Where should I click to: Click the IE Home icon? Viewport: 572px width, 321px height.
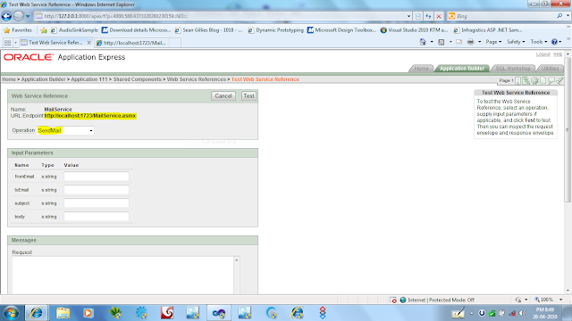(x=423, y=42)
